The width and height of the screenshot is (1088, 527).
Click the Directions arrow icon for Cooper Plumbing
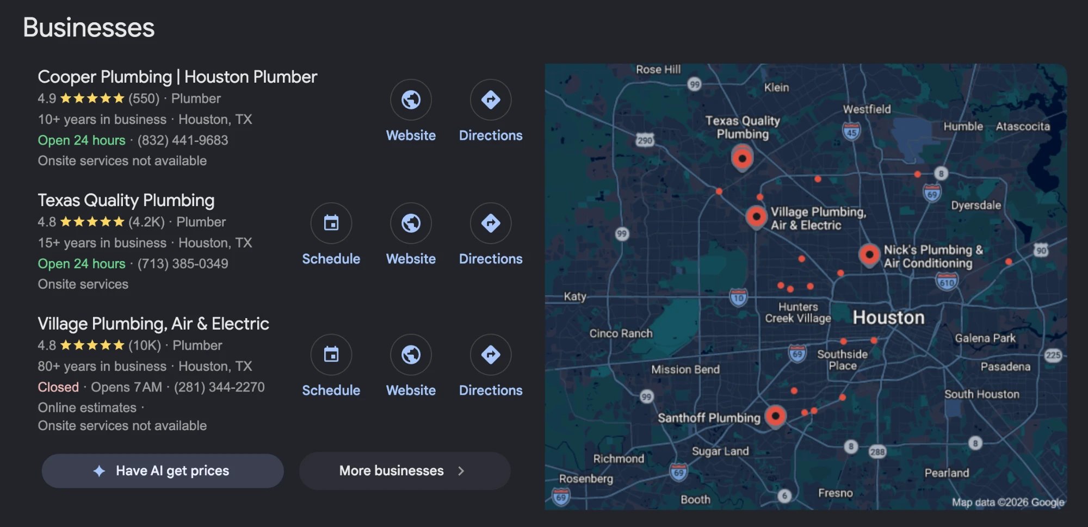[491, 100]
